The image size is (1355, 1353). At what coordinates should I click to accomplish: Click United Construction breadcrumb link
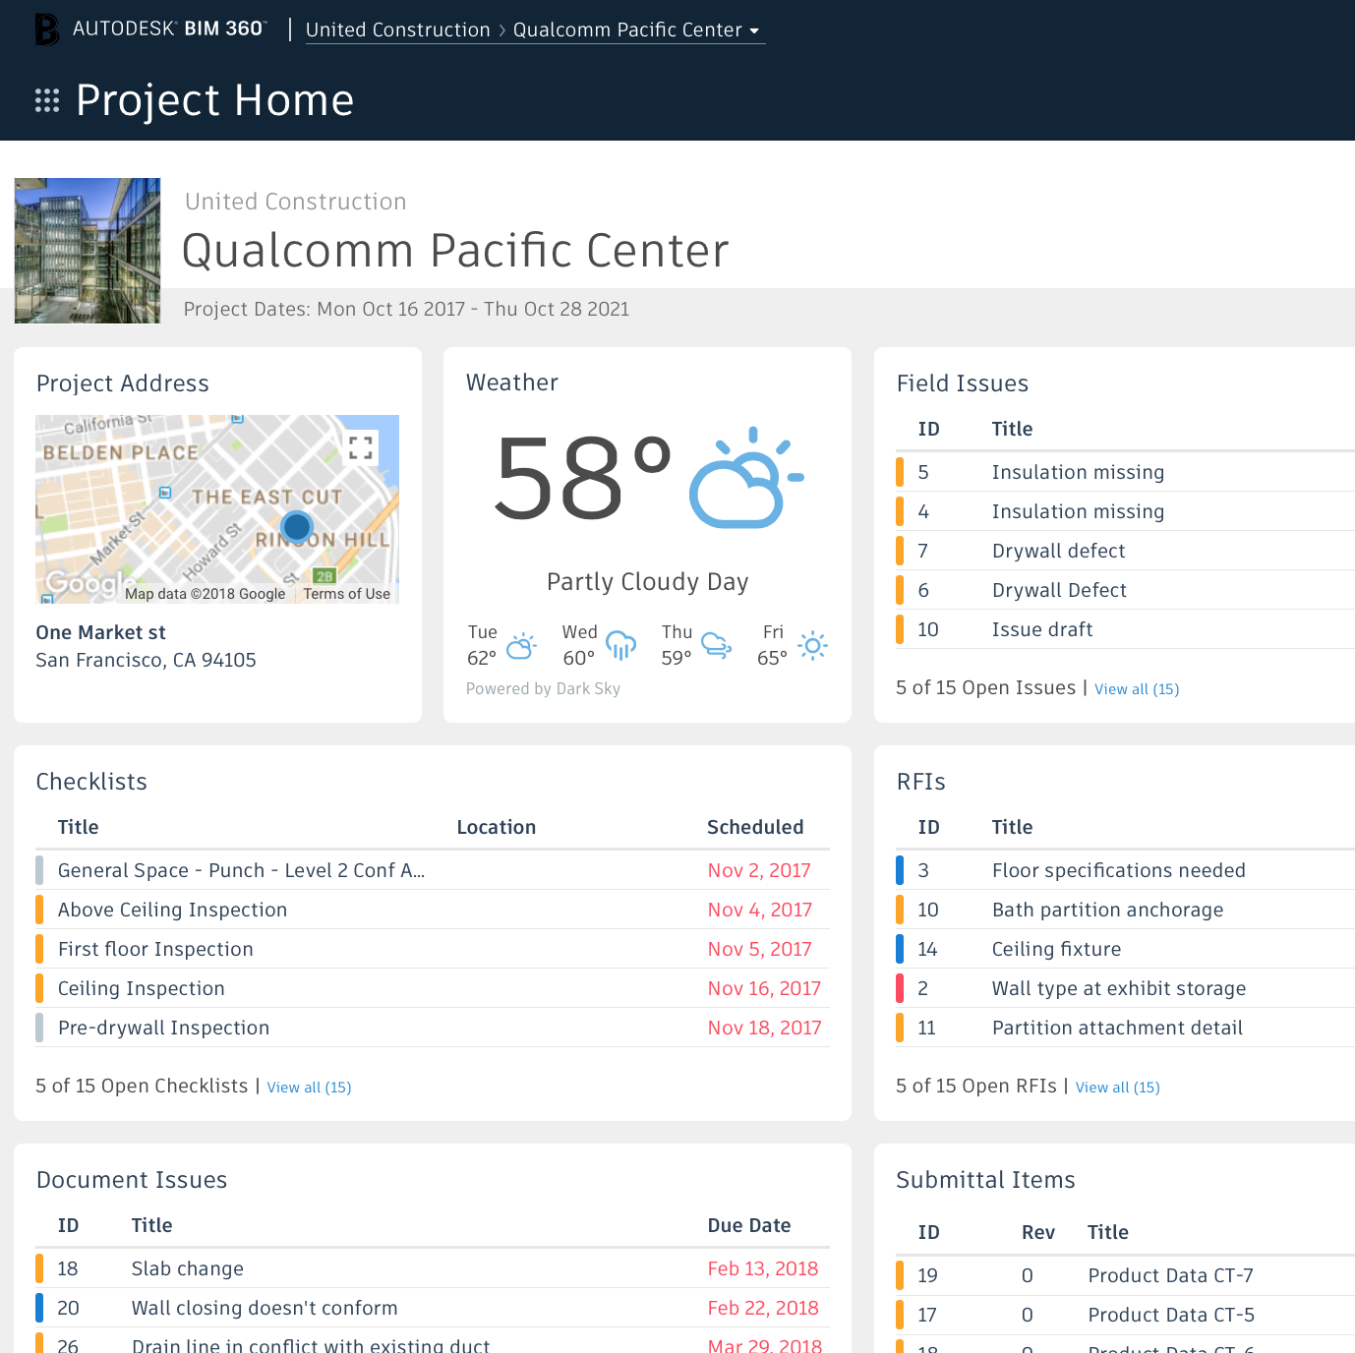coord(398,29)
